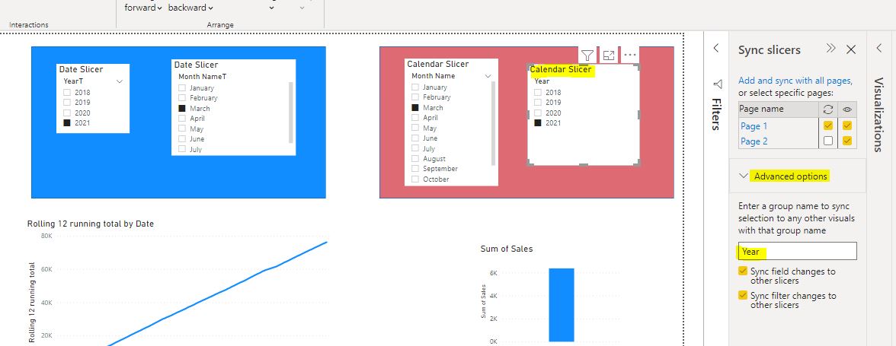Uncheck the sync checkbox for Page 1
The image size is (896, 346).
828,125
